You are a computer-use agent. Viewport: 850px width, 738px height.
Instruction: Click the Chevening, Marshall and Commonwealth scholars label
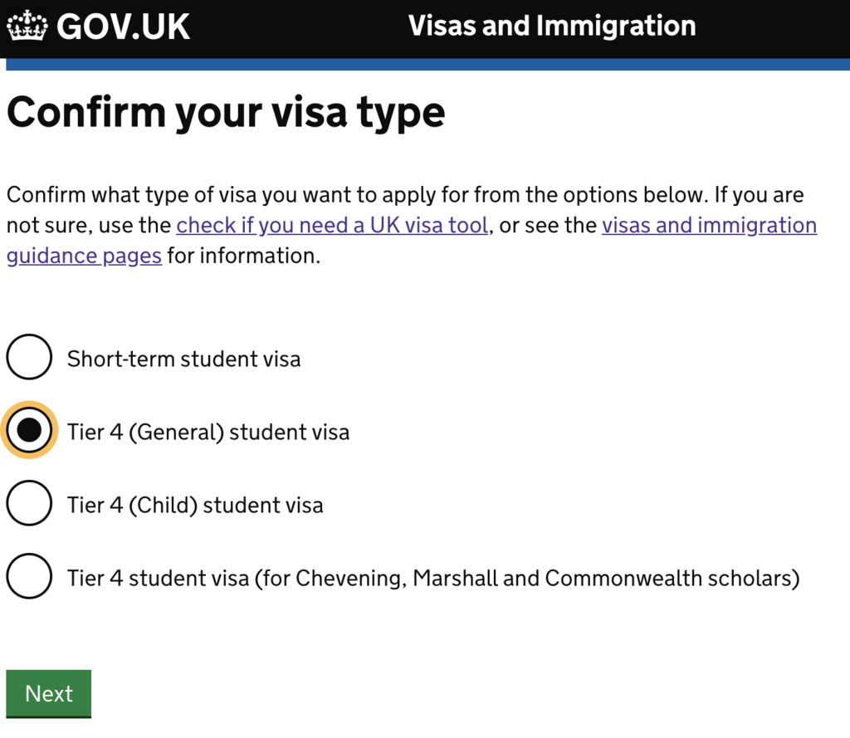click(x=432, y=577)
